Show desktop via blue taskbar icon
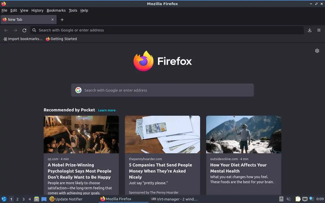Image resolution: width=325 pixels, height=203 pixels. 44,199
